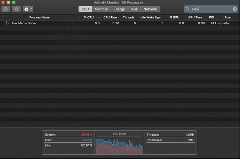Open the gear action menu dropdown
240x159 pixels.
click(28, 9)
